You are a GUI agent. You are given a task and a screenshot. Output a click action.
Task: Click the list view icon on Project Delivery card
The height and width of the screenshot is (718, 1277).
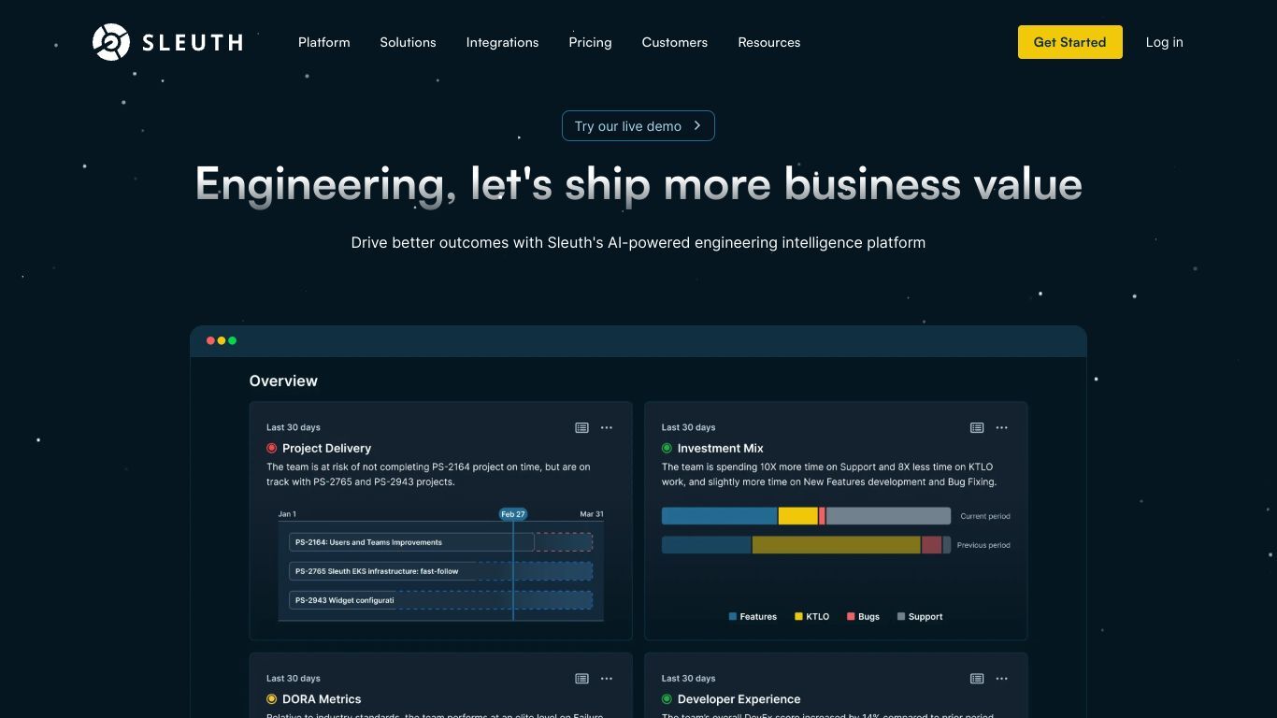click(x=581, y=427)
